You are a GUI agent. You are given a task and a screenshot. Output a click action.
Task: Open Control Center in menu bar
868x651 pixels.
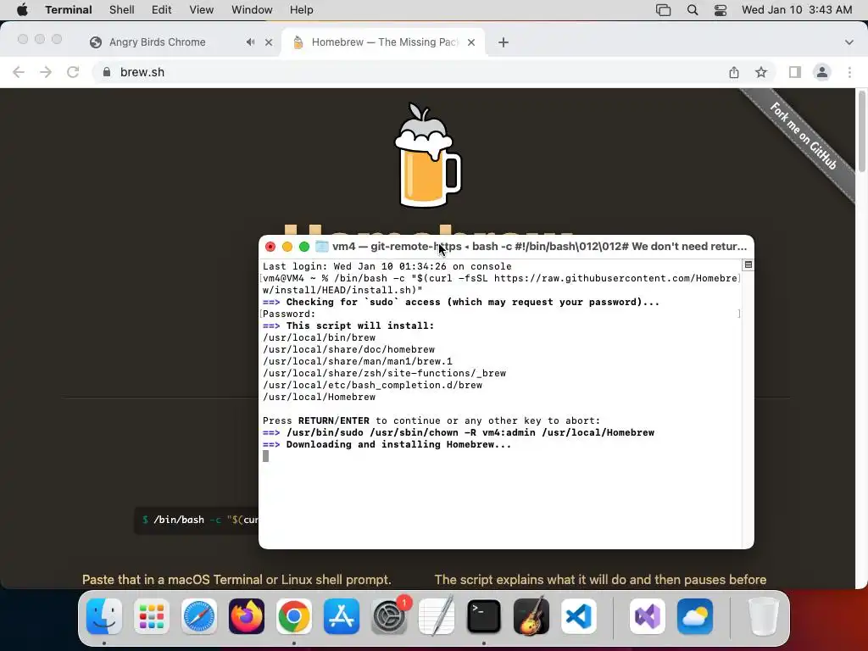coord(721,9)
